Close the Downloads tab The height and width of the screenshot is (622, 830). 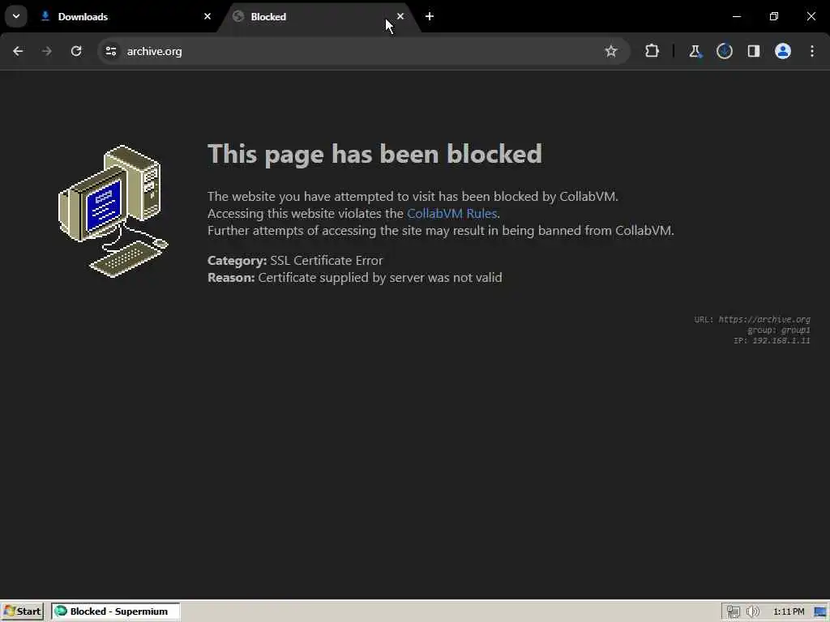coord(207,16)
